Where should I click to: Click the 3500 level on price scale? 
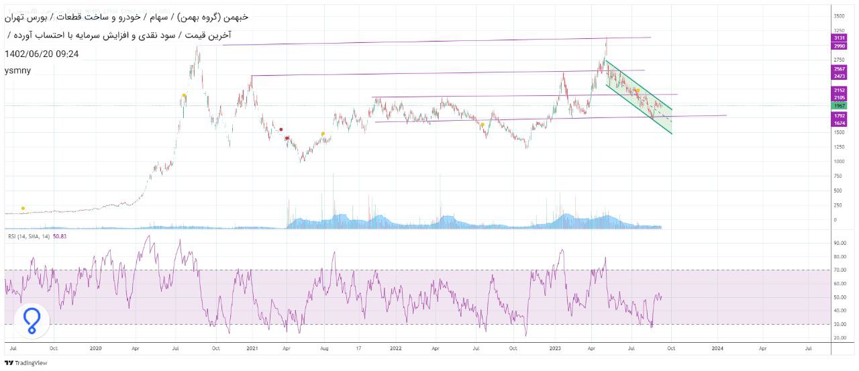pos(839,15)
